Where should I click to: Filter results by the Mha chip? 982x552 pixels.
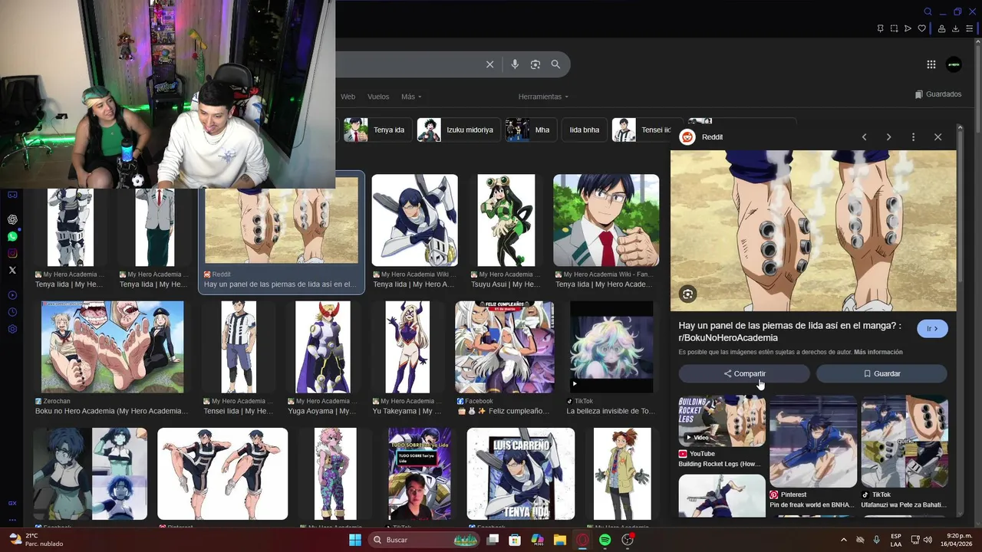(531, 130)
